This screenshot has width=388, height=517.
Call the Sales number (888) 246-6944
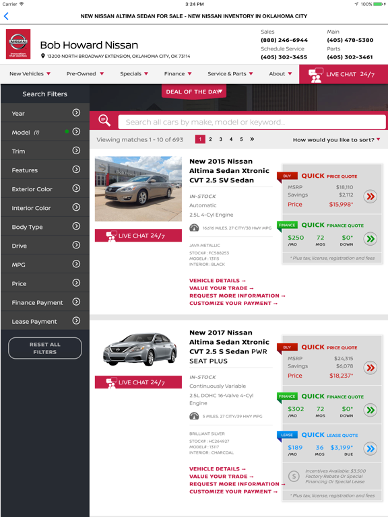click(284, 40)
